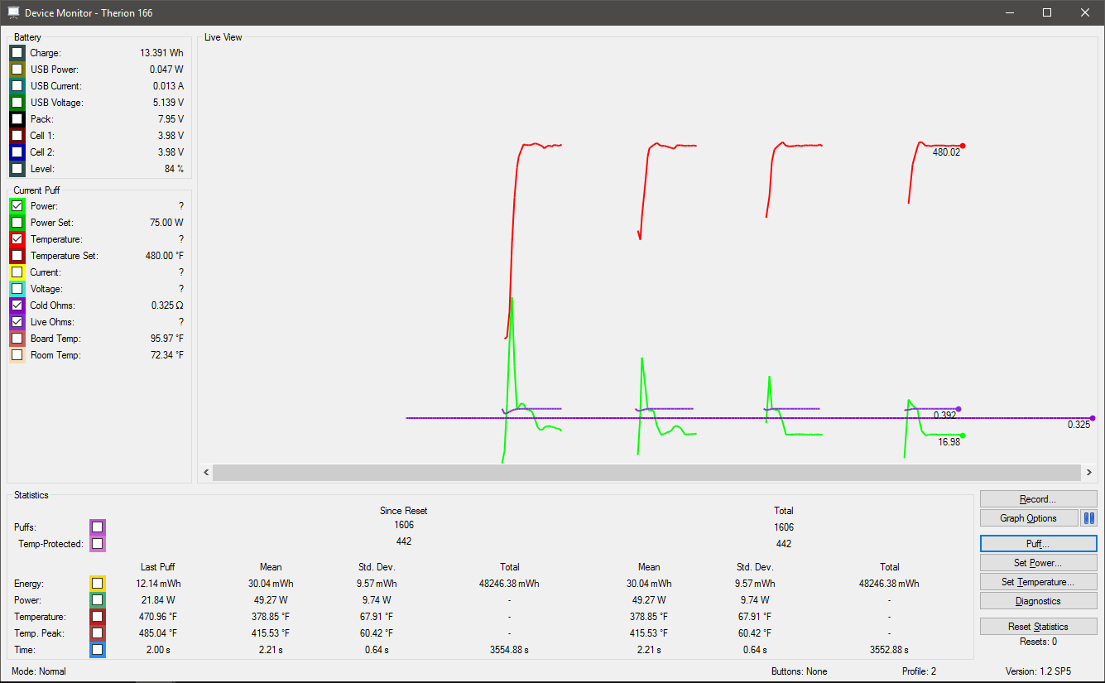This screenshot has height=683, width=1105.
Task: Enable the Energy statistics checkbox
Action: (98, 584)
